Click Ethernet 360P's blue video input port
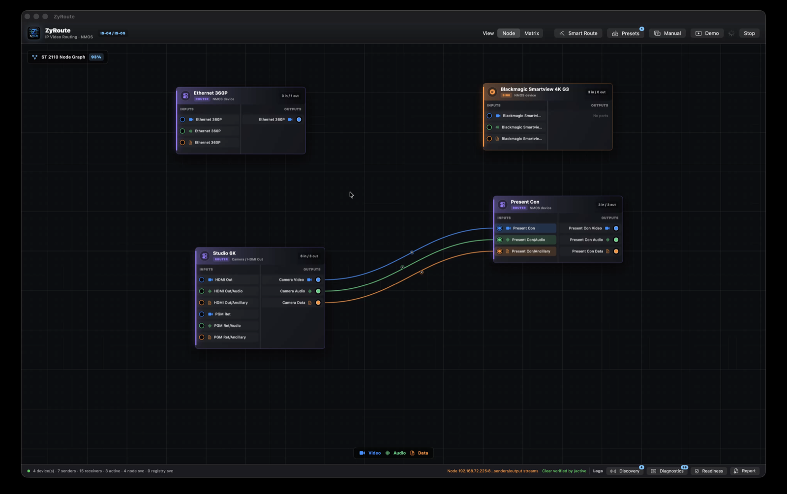787x494 pixels. pyautogui.click(x=182, y=120)
